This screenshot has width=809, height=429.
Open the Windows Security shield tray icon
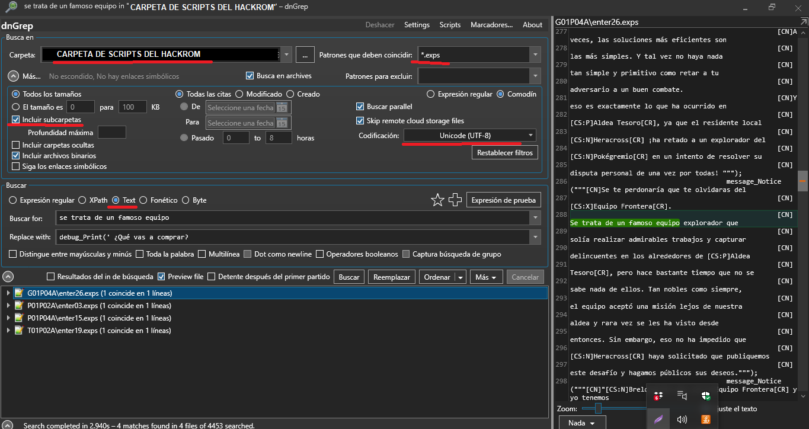(x=705, y=396)
